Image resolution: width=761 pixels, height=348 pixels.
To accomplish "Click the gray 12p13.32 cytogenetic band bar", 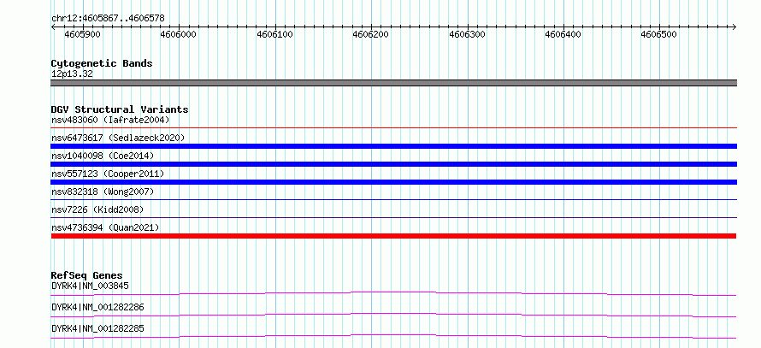I will click(393, 83).
